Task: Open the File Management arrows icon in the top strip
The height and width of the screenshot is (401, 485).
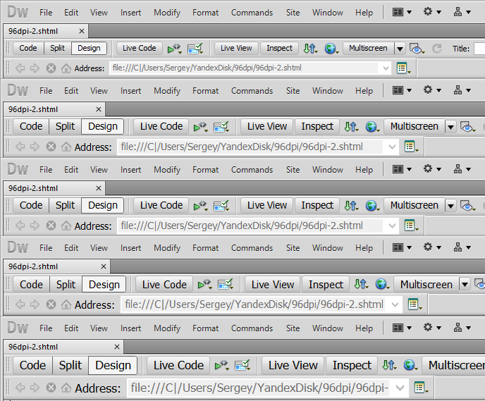Action: 310,48
